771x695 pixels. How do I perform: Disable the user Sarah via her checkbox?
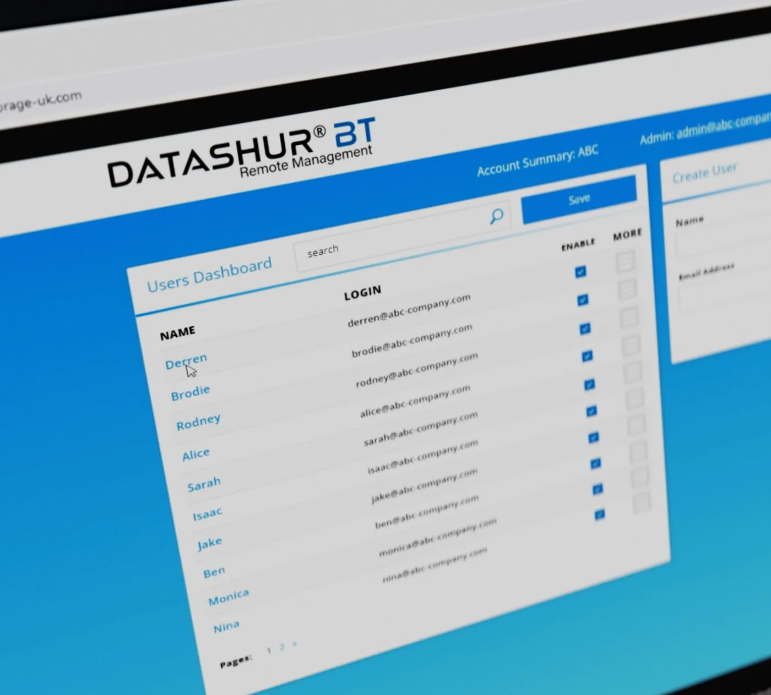coord(589,384)
